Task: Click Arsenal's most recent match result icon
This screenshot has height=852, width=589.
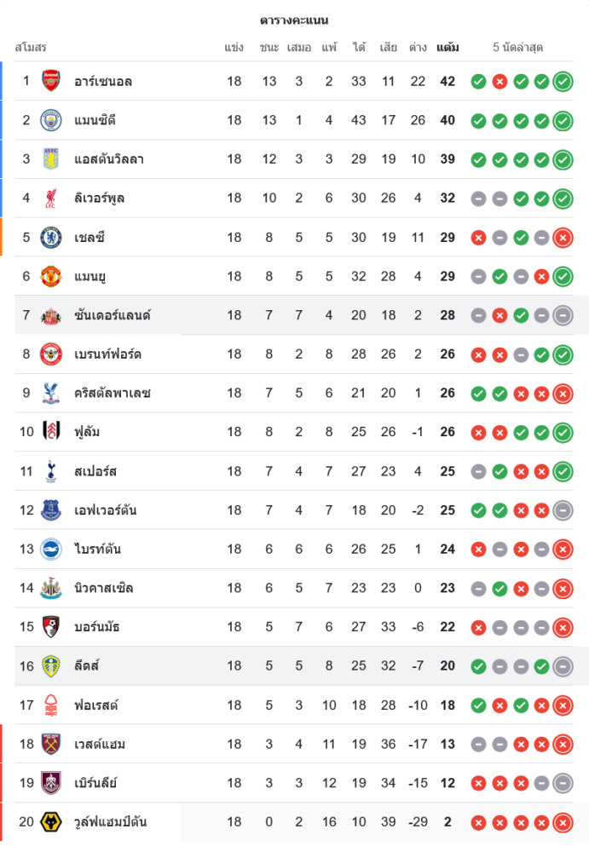Action: (x=563, y=82)
